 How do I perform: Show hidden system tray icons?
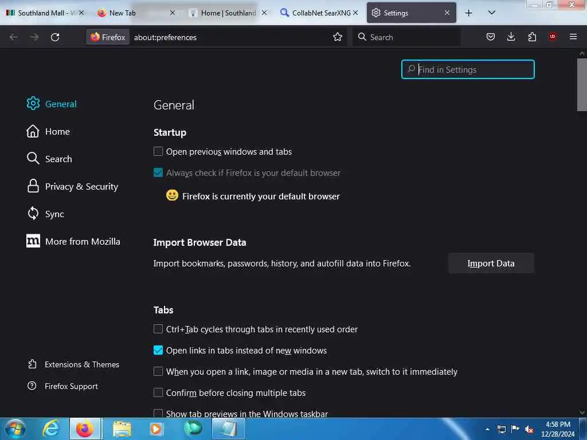click(x=487, y=429)
